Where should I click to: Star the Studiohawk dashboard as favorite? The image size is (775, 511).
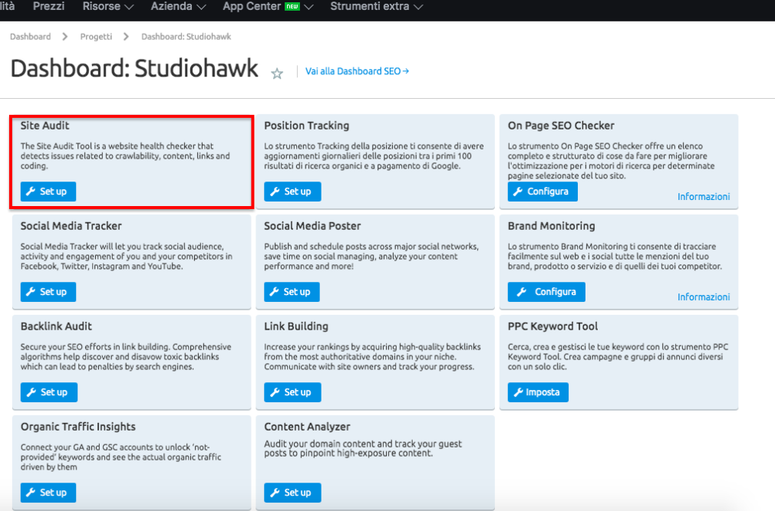(x=277, y=74)
